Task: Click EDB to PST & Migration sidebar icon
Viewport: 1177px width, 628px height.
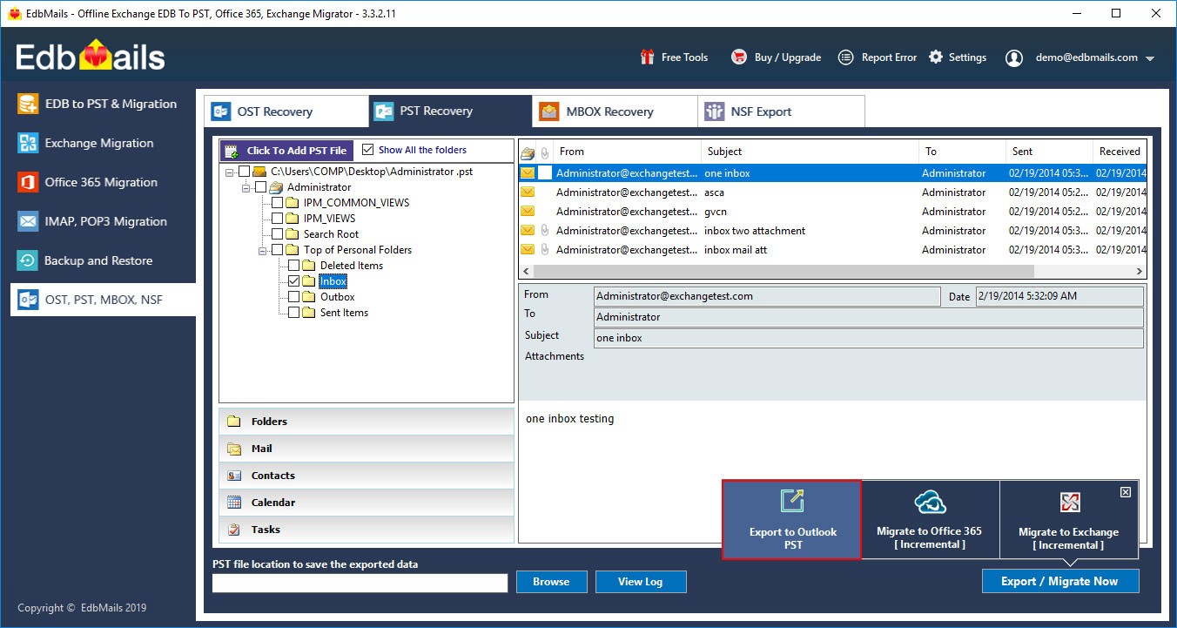Action: [29, 104]
